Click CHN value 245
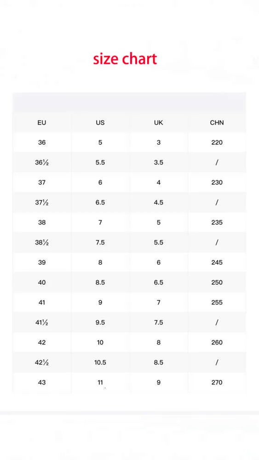Viewport: 259px width, 460px height. tap(217, 262)
